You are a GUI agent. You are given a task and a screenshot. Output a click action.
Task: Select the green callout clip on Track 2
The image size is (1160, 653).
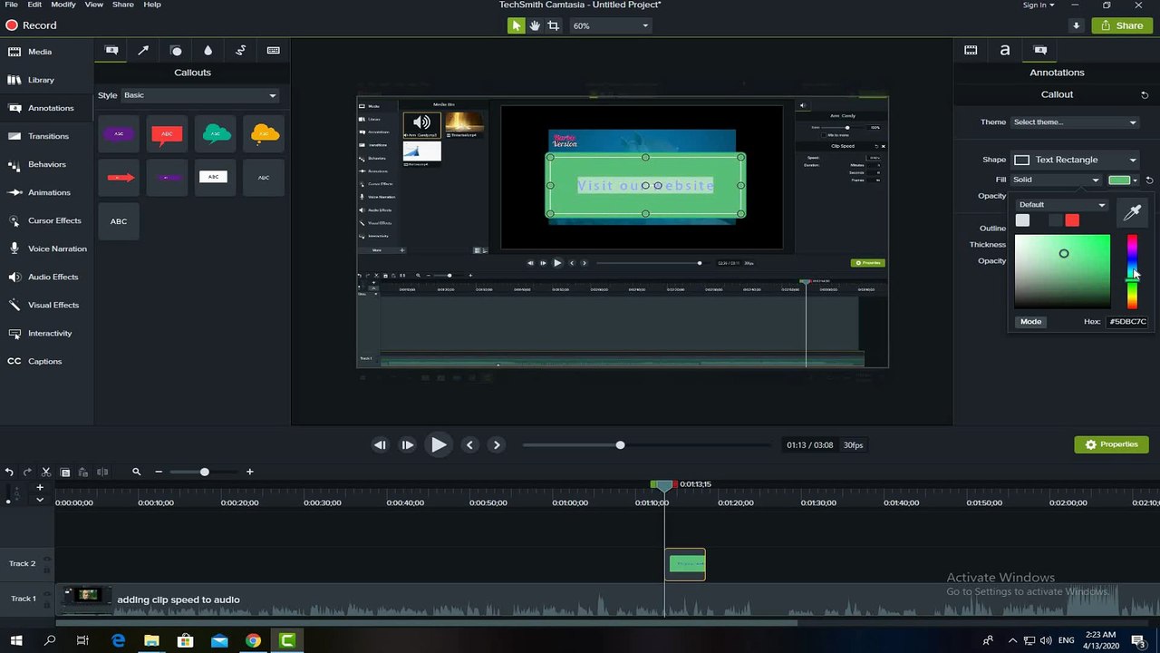coord(685,564)
